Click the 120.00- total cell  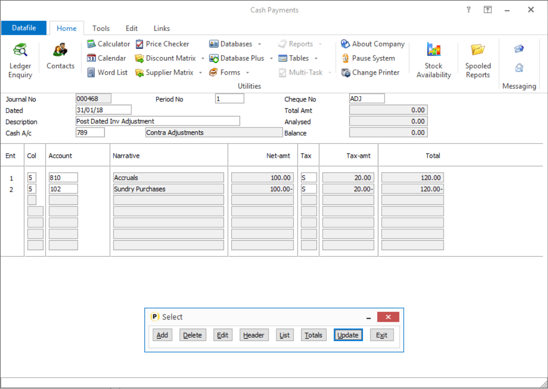pyautogui.click(x=412, y=189)
